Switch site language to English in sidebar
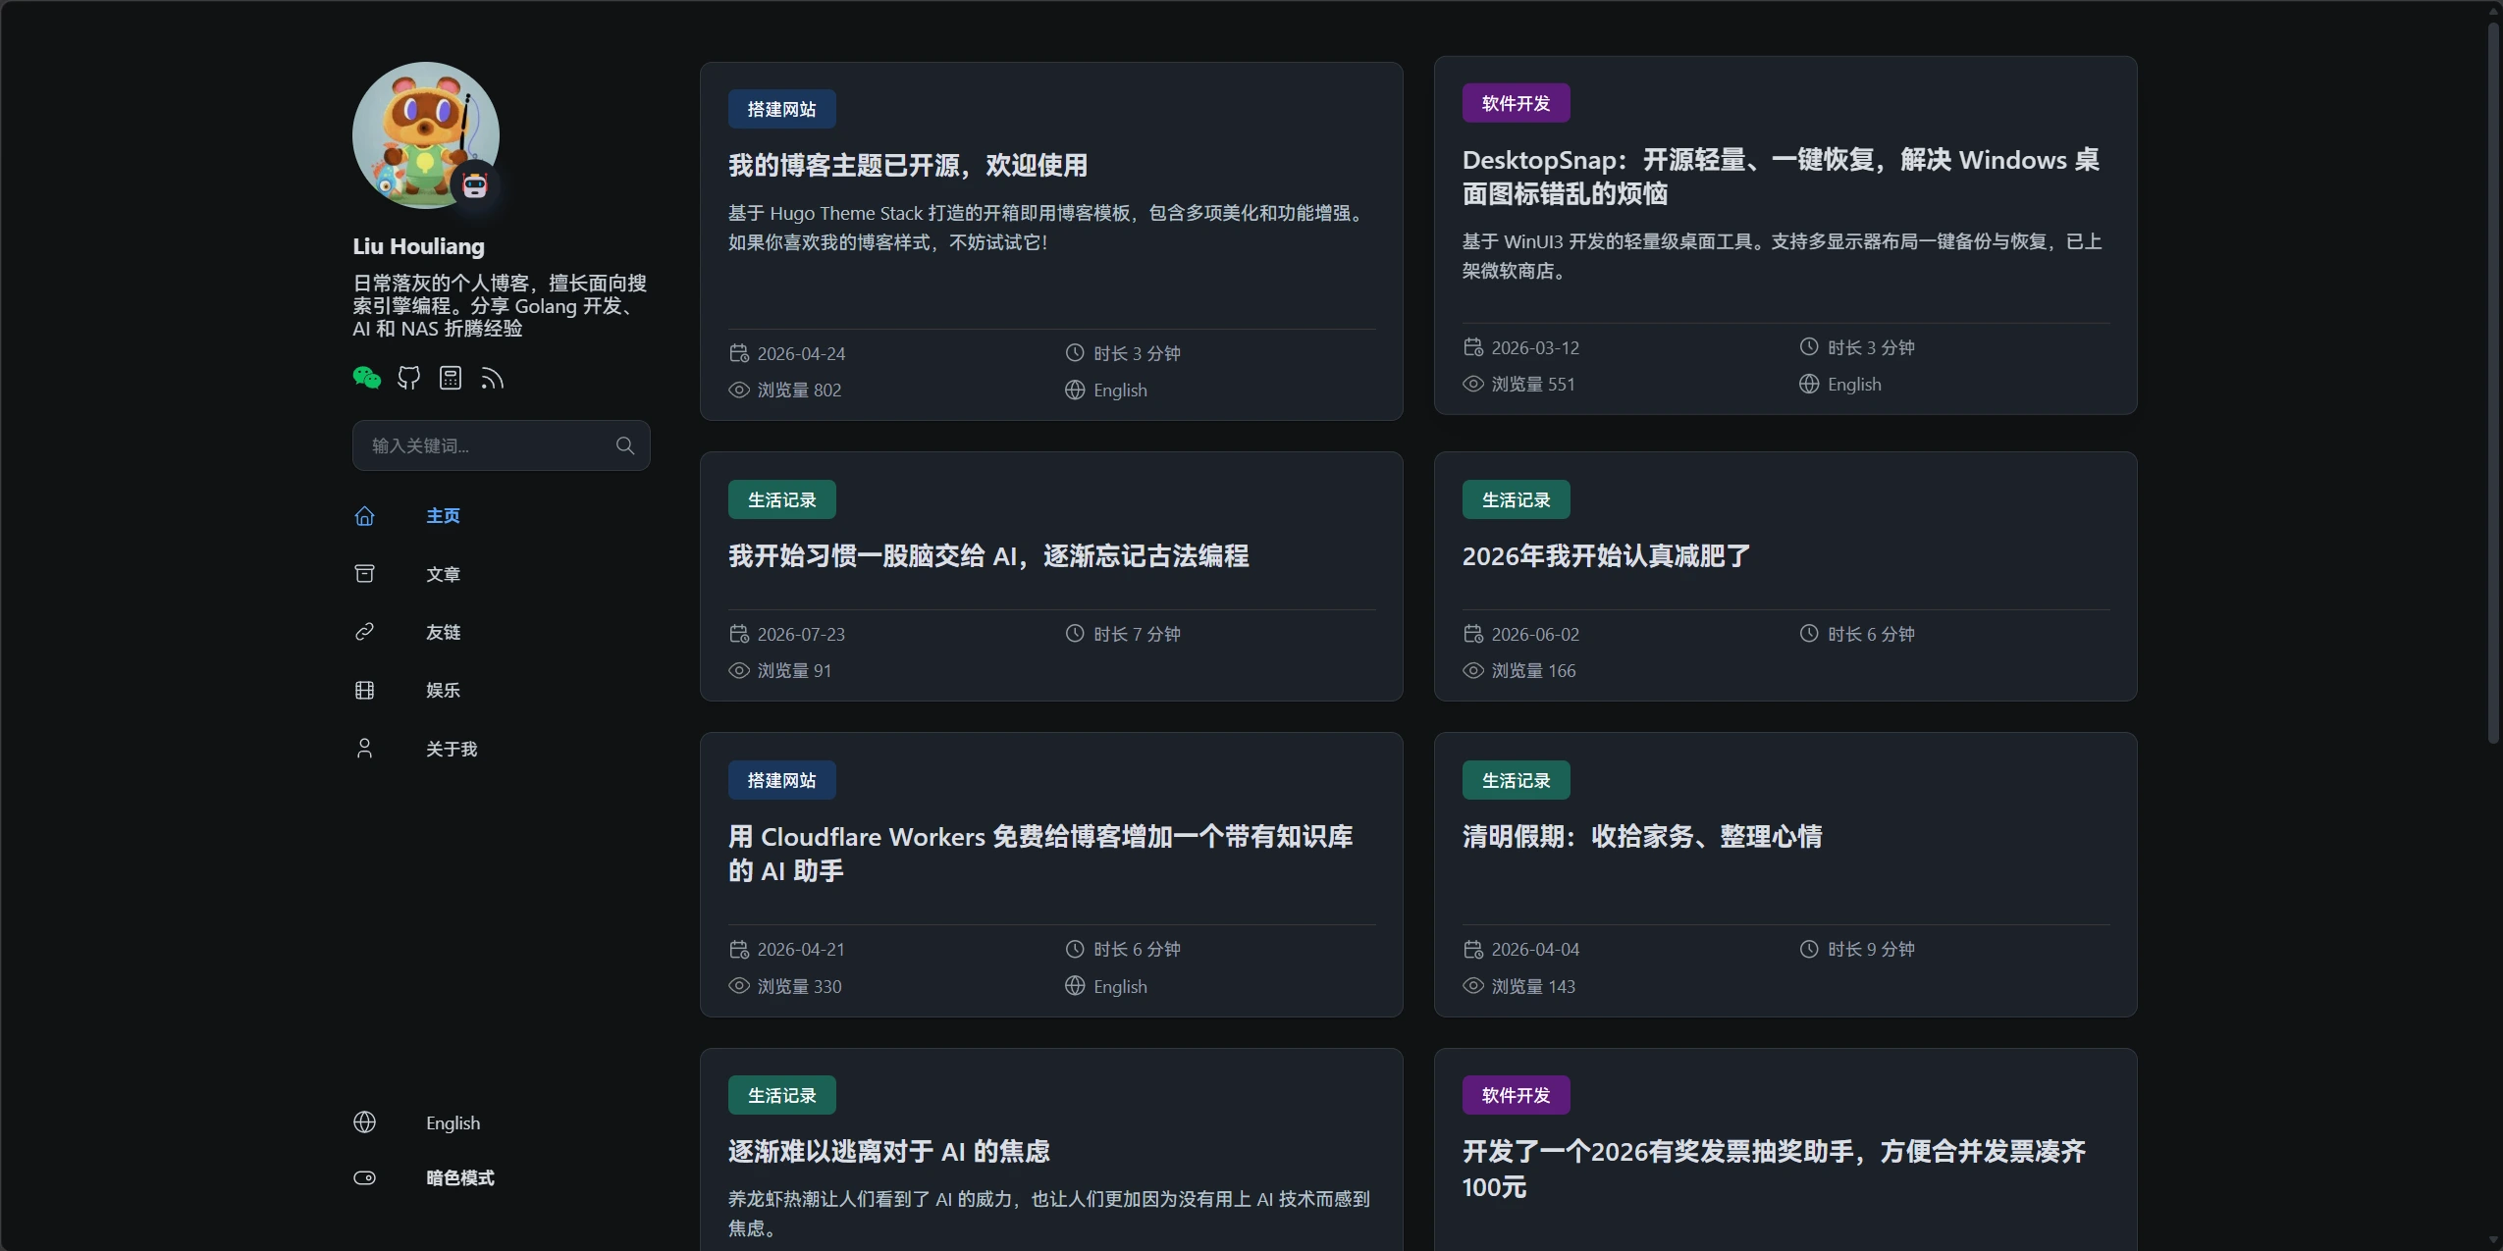2503x1251 pixels. pos(453,1122)
